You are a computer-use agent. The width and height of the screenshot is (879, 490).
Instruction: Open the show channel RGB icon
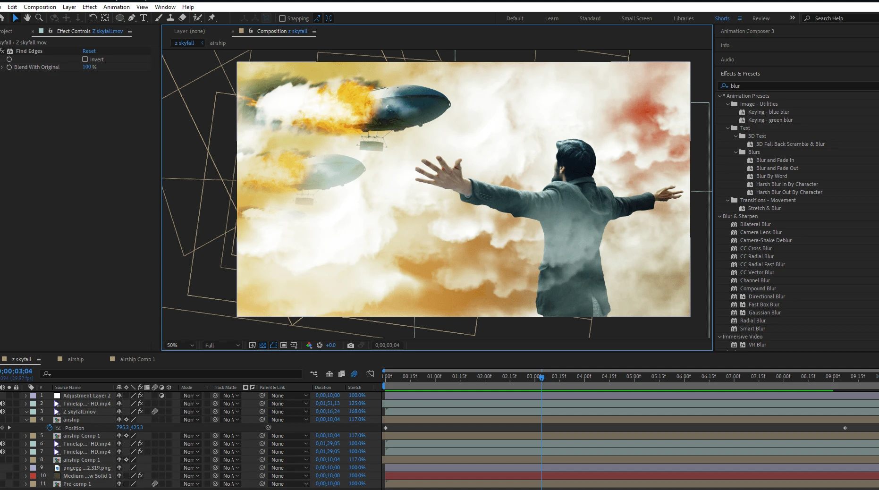309,345
